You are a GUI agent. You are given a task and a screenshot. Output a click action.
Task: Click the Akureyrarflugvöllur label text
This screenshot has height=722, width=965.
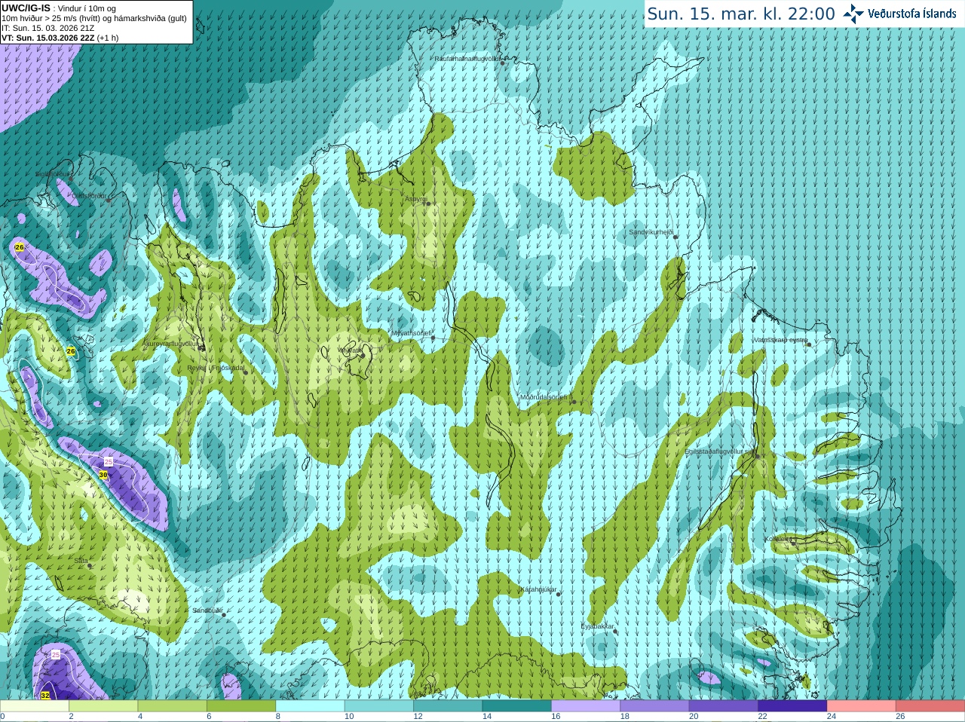170,344
